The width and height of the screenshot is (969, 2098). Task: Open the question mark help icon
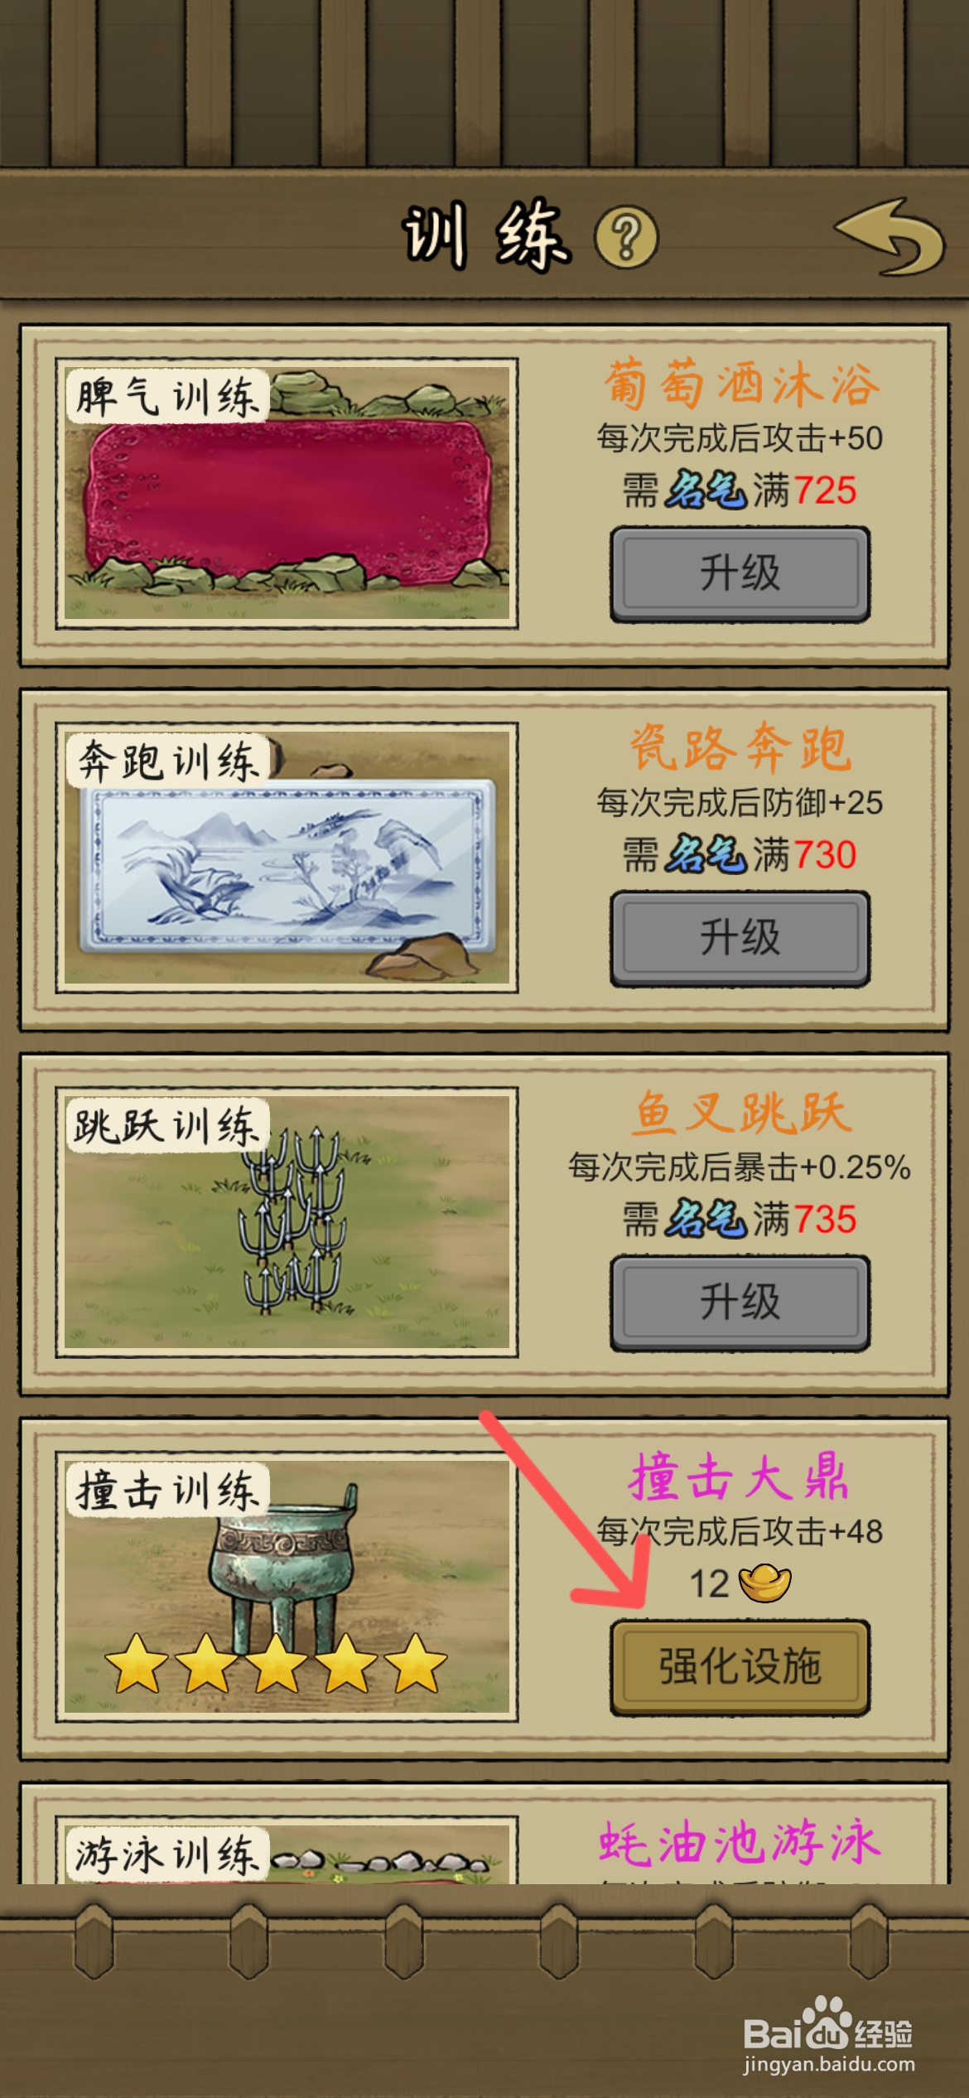point(626,238)
